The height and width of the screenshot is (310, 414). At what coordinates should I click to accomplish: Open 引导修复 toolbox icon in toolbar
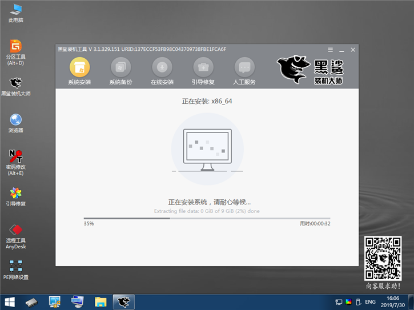[x=203, y=67]
